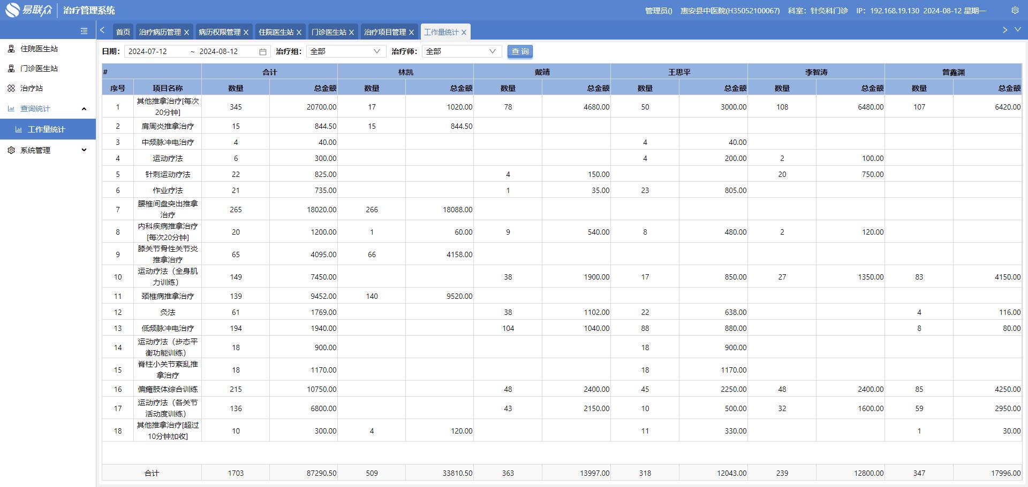This screenshot has width=1028, height=487.
Task: Click the 18088.00 amount cell
Action: tap(440, 210)
